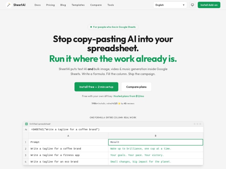Toggle the display theme monitor icon
Viewport: 226px width, 169px height.
(x=192, y=5)
